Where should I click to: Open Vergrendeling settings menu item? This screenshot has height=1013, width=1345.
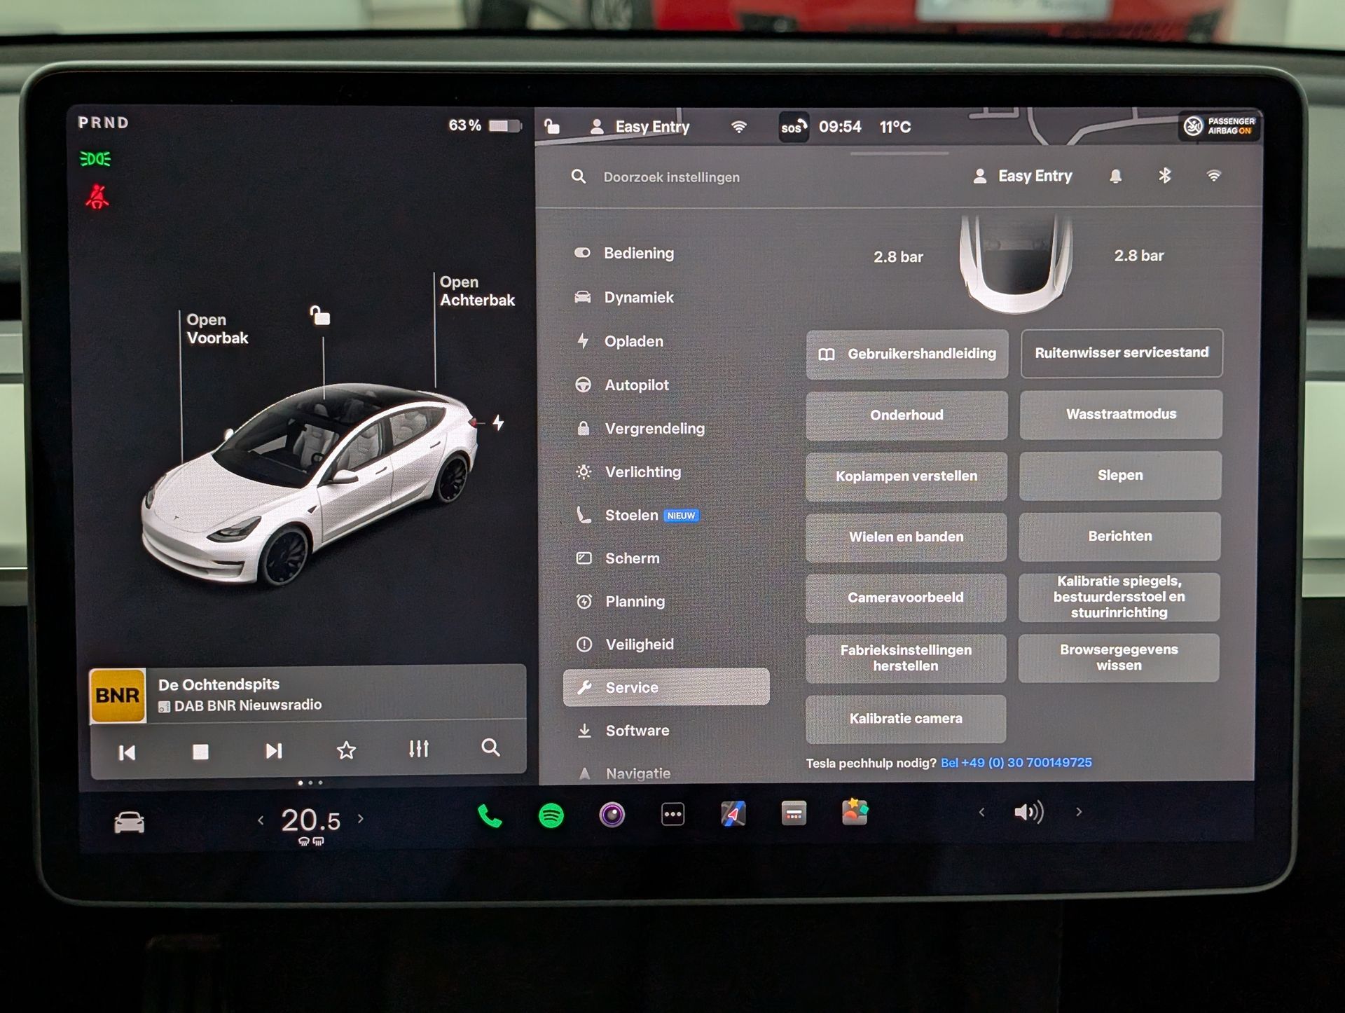pyautogui.click(x=654, y=429)
